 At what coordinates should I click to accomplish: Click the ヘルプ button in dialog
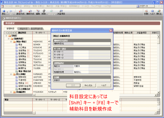click(x=104, y=85)
